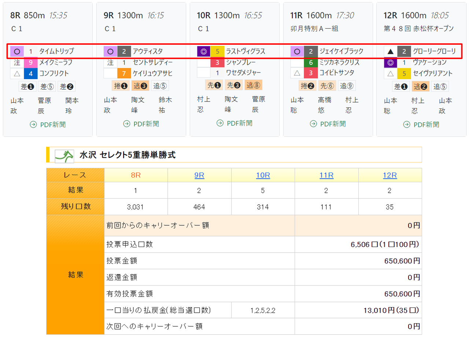Click the 捲❶ tag in the 9R card
This screenshot has height=339, width=469.
click(x=121, y=86)
